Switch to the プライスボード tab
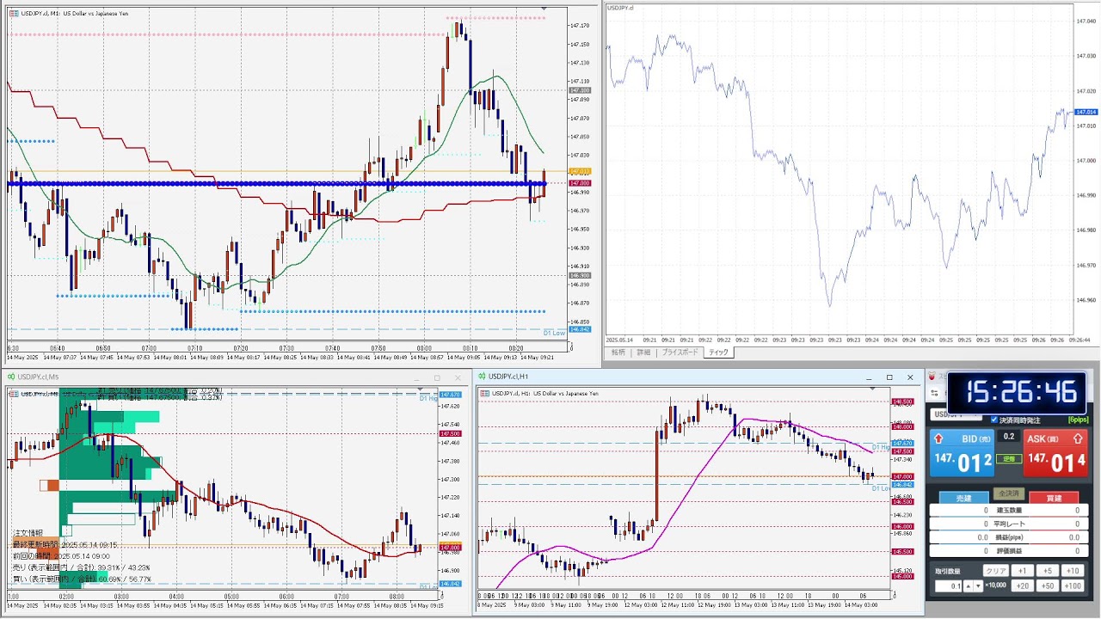Viewport: 1101px width, 619px height. click(681, 352)
